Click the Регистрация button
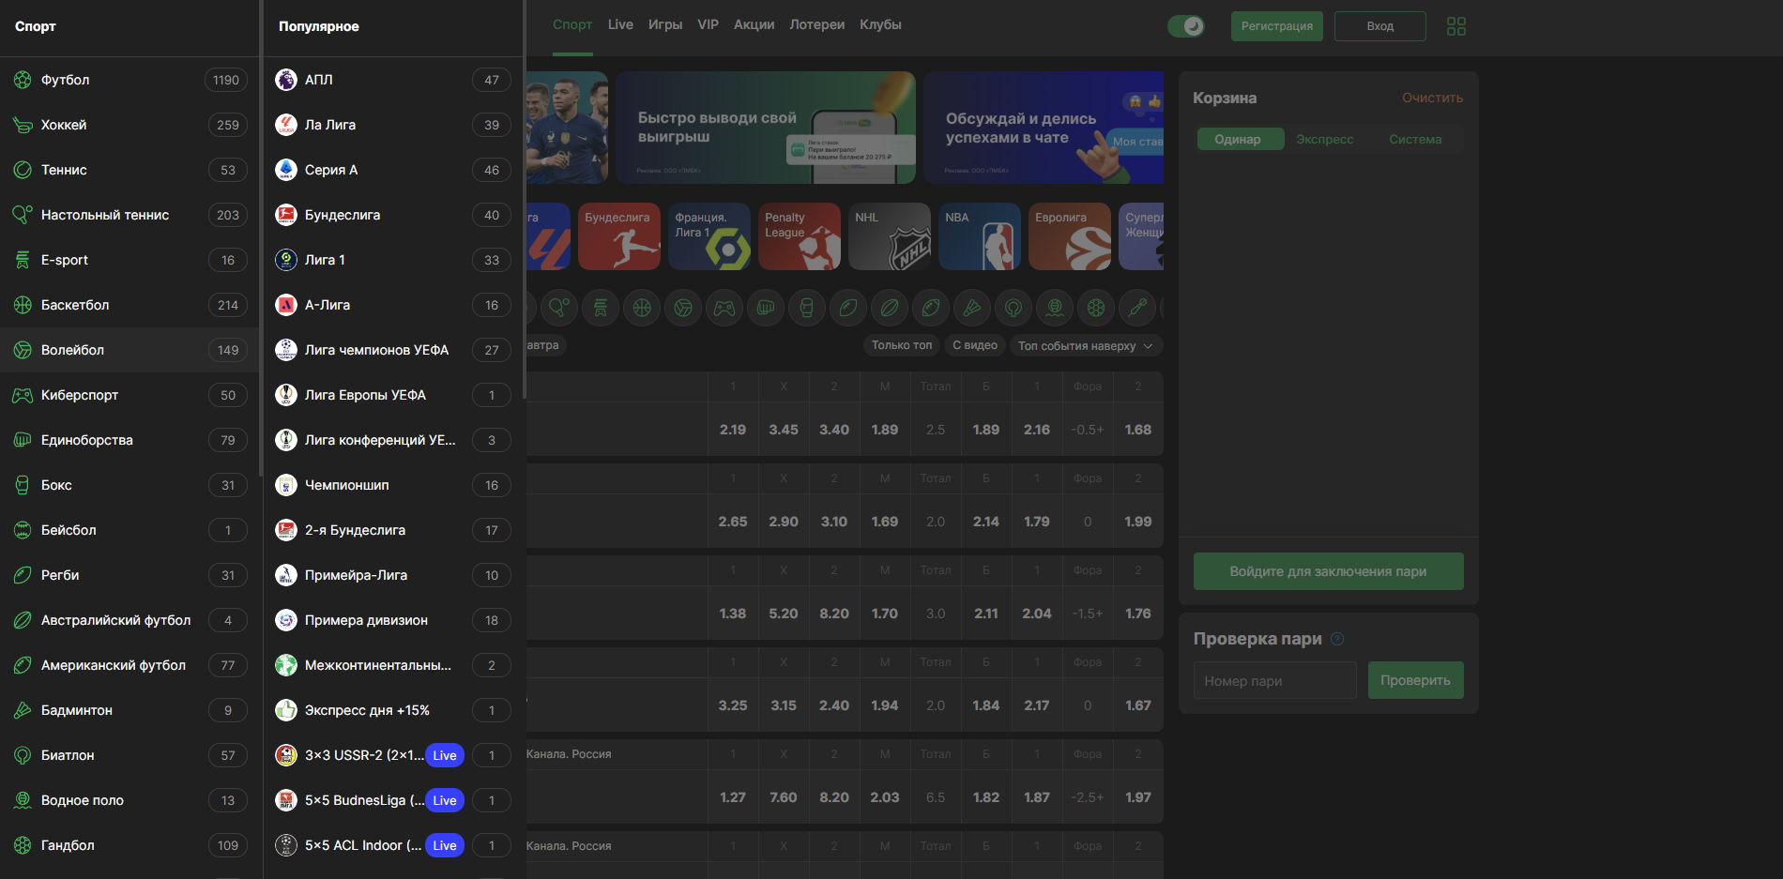The width and height of the screenshot is (1783, 879). (x=1276, y=26)
